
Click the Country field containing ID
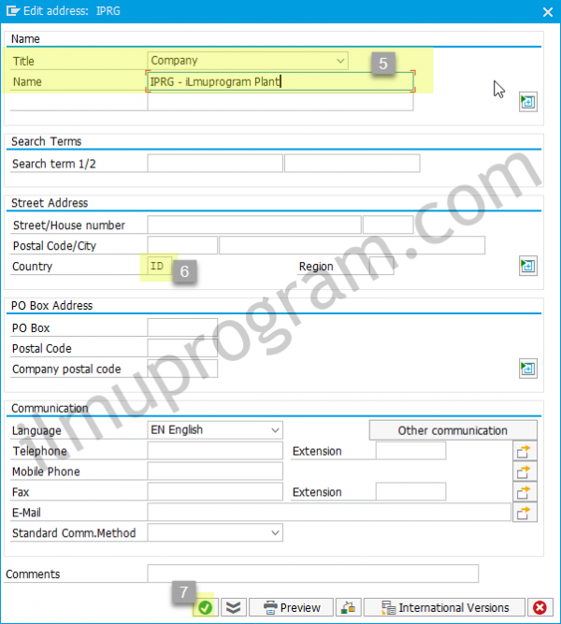(x=160, y=266)
